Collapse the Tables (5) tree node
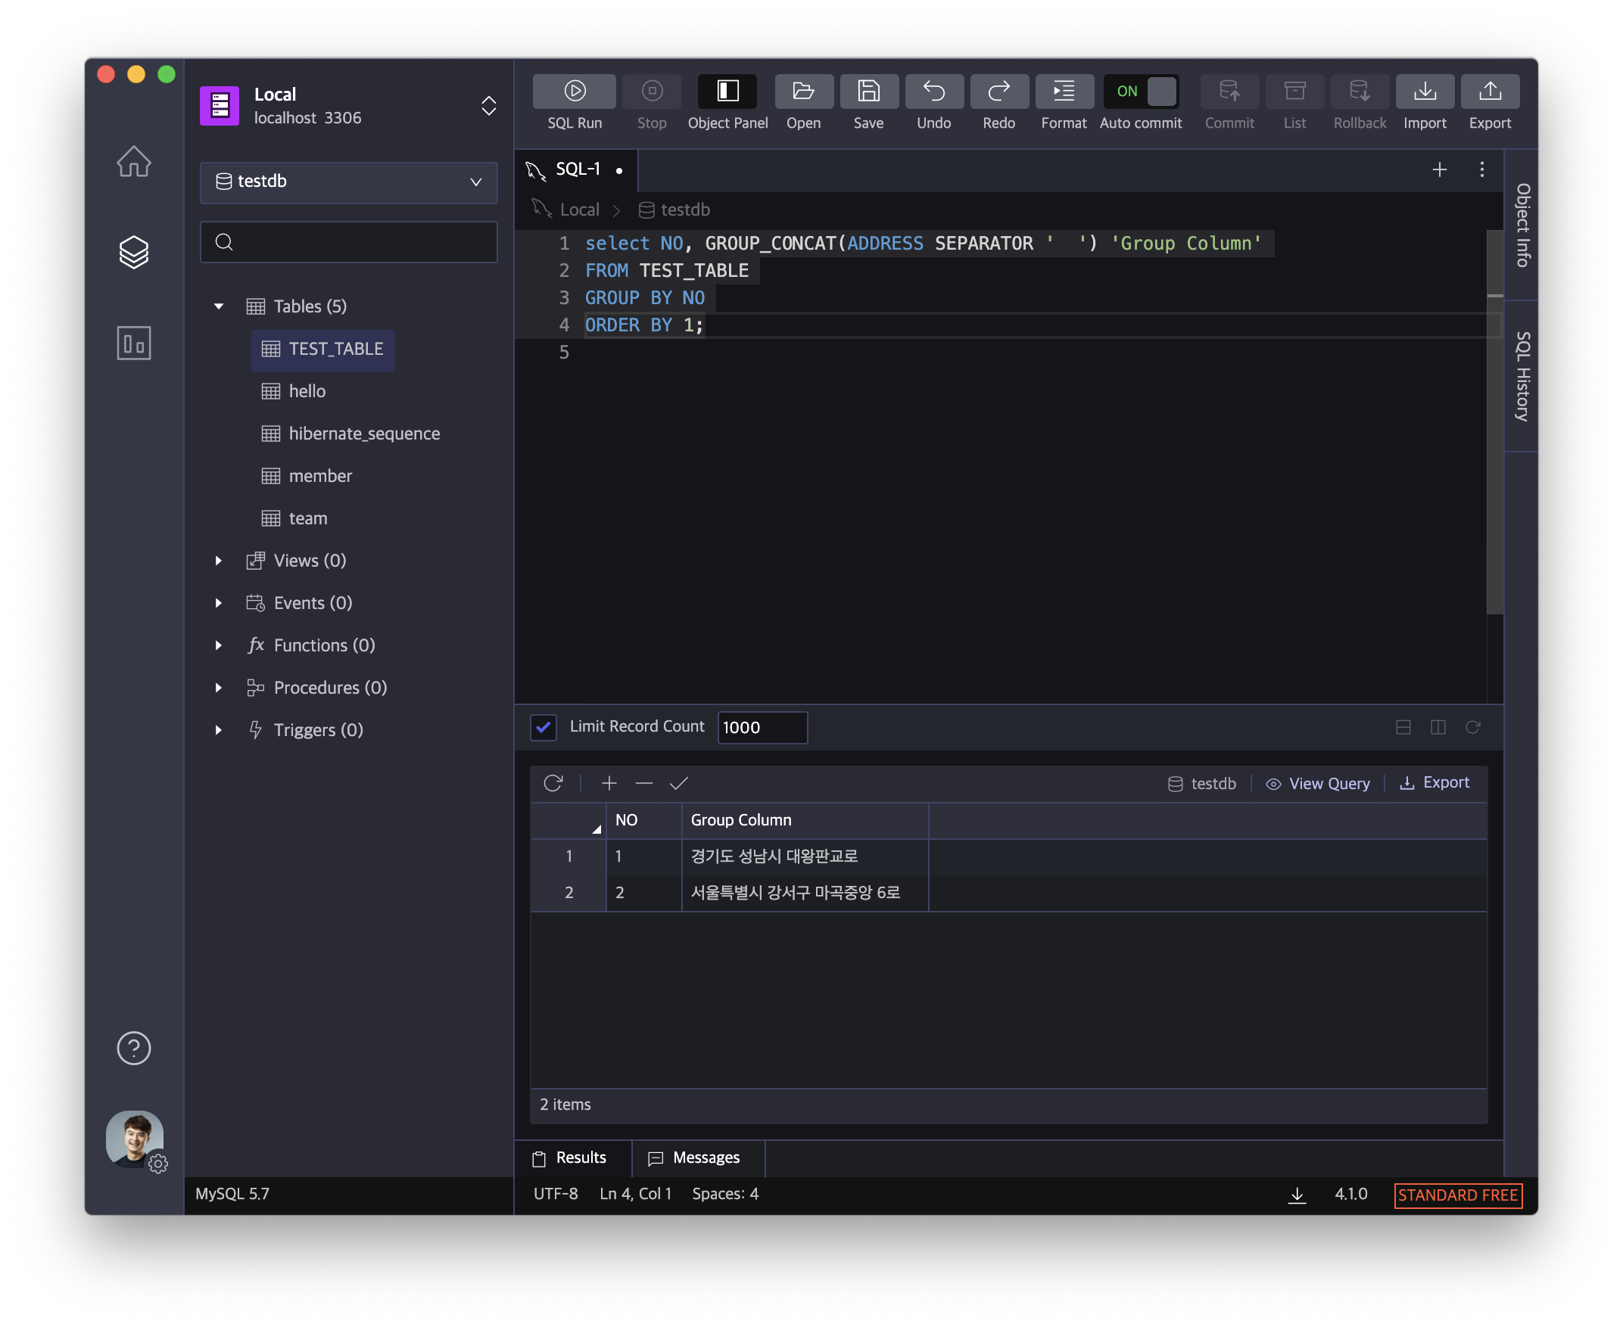The height and width of the screenshot is (1327, 1623). pyautogui.click(x=219, y=306)
